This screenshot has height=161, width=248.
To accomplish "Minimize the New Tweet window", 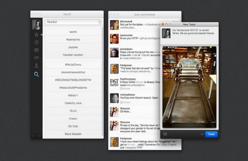I will [x=166, y=24].
